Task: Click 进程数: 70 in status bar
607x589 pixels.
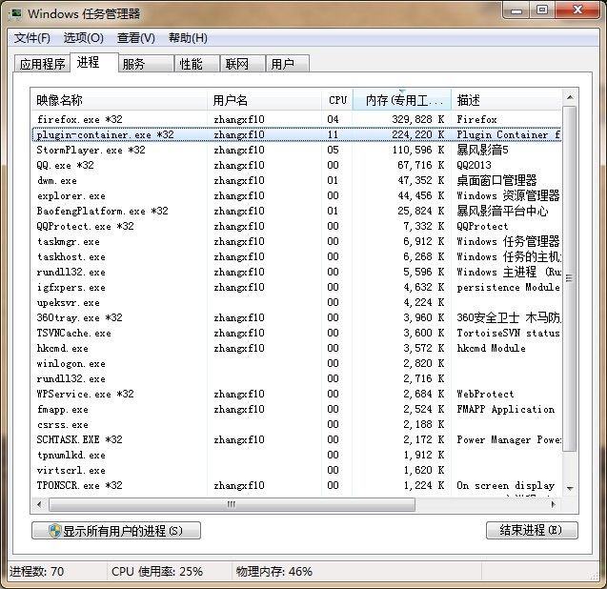Action: click(37, 571)
